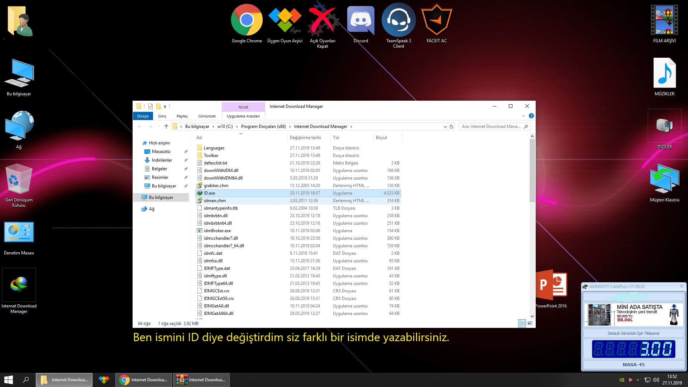Screen dimensions: 688x387
Task: Refresh the folder address bar
Action: 451,126
